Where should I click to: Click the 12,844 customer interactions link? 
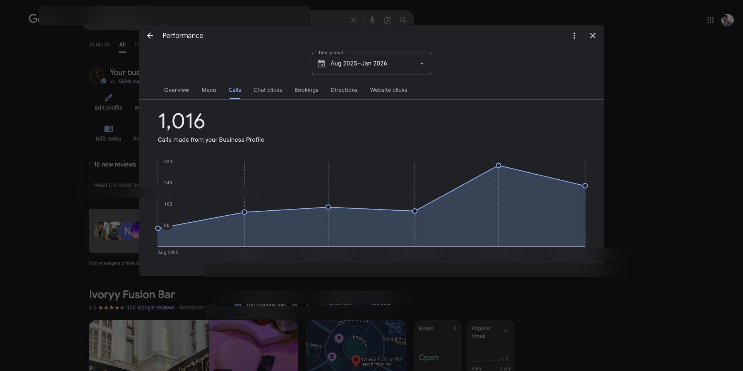pos(128,81)
